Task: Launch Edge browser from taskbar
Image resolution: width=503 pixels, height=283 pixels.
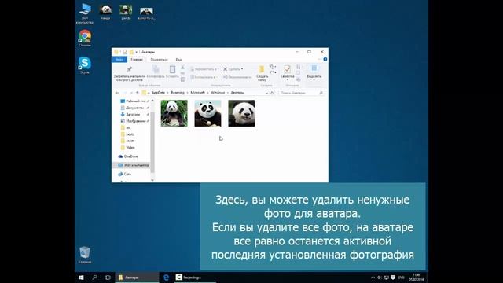Action: click(x=166, y=277)
